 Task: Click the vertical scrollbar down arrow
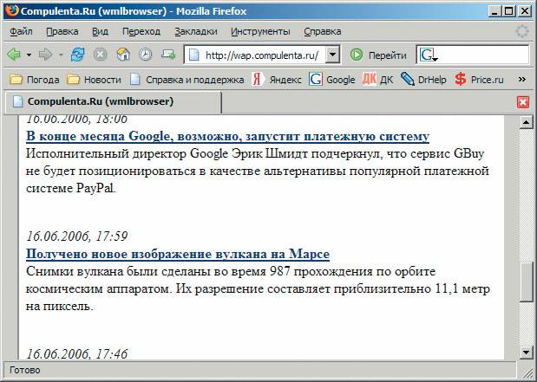pyautogui.click(x=526, y=352)
